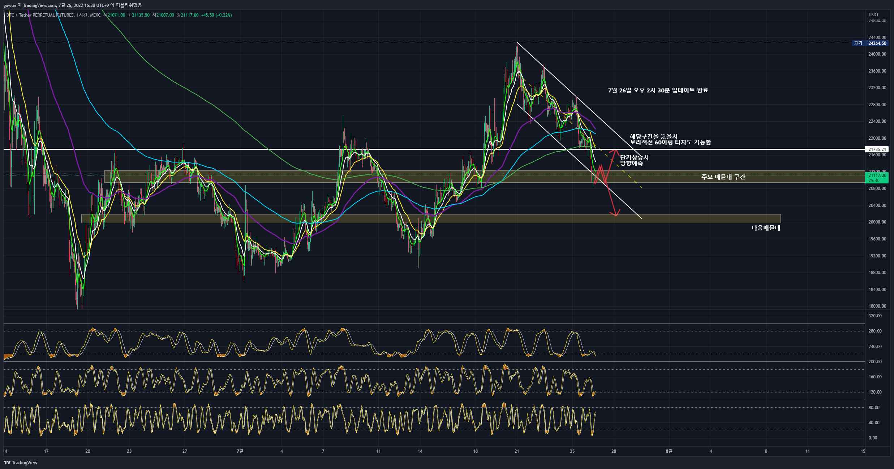Click the 17 date label on the time axis

tap(46, 451)
